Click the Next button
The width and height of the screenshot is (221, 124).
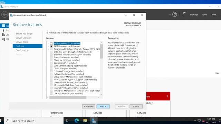(x=103, y=106)
